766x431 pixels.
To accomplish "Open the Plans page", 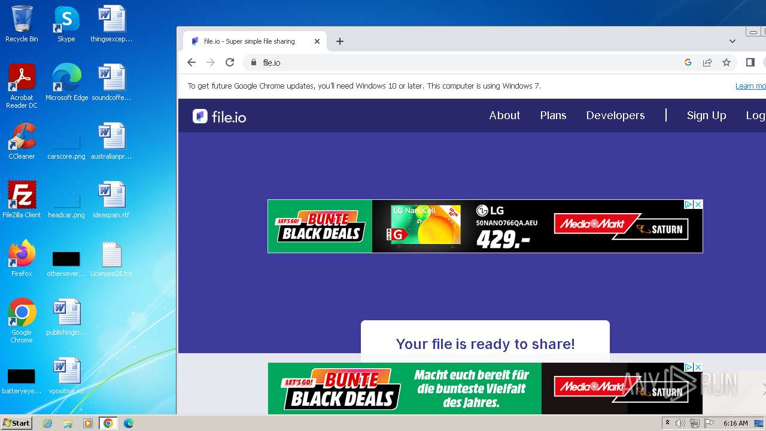I will pos(553,116).
